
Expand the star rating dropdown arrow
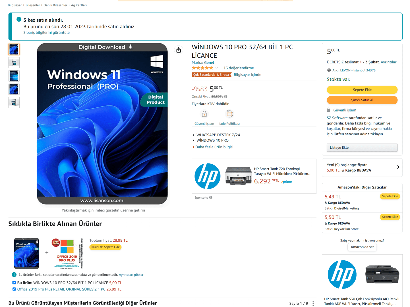click(216, 68)
